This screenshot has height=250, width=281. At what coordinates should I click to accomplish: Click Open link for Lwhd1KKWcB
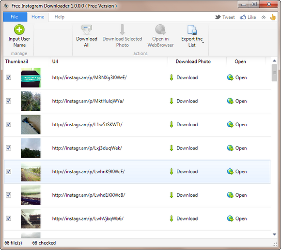coord(241,195)
